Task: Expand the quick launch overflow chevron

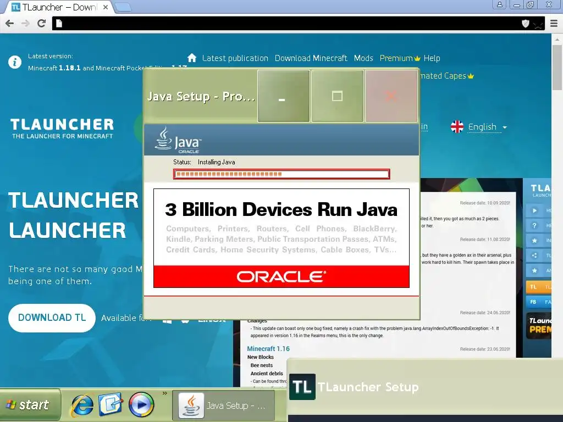Action: coord(165,393)
